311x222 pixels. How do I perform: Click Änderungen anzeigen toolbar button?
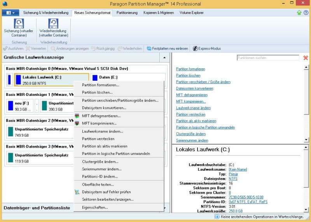(x=70, y=49)
